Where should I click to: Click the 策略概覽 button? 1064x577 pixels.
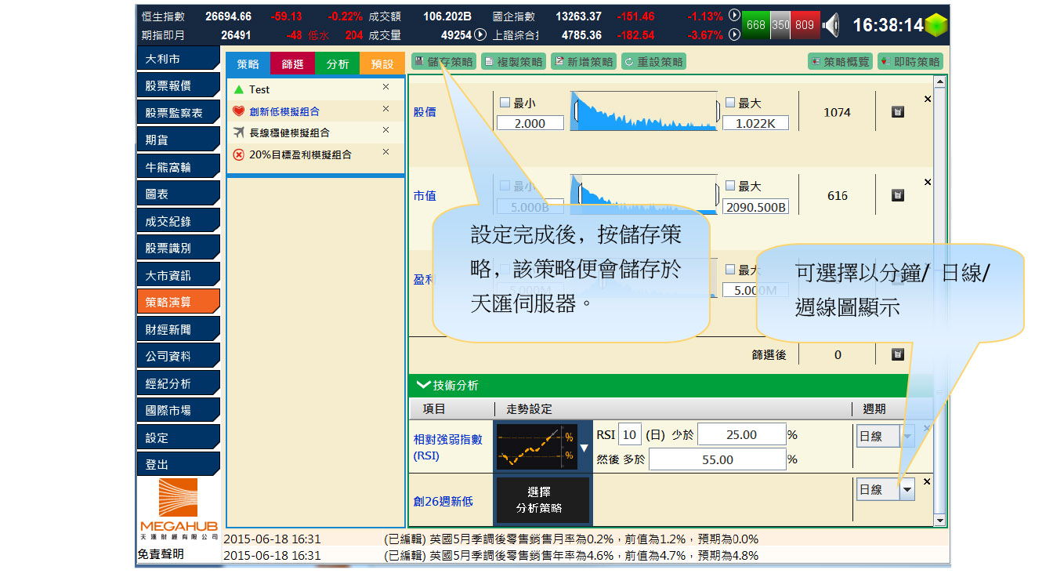point(840,61)
